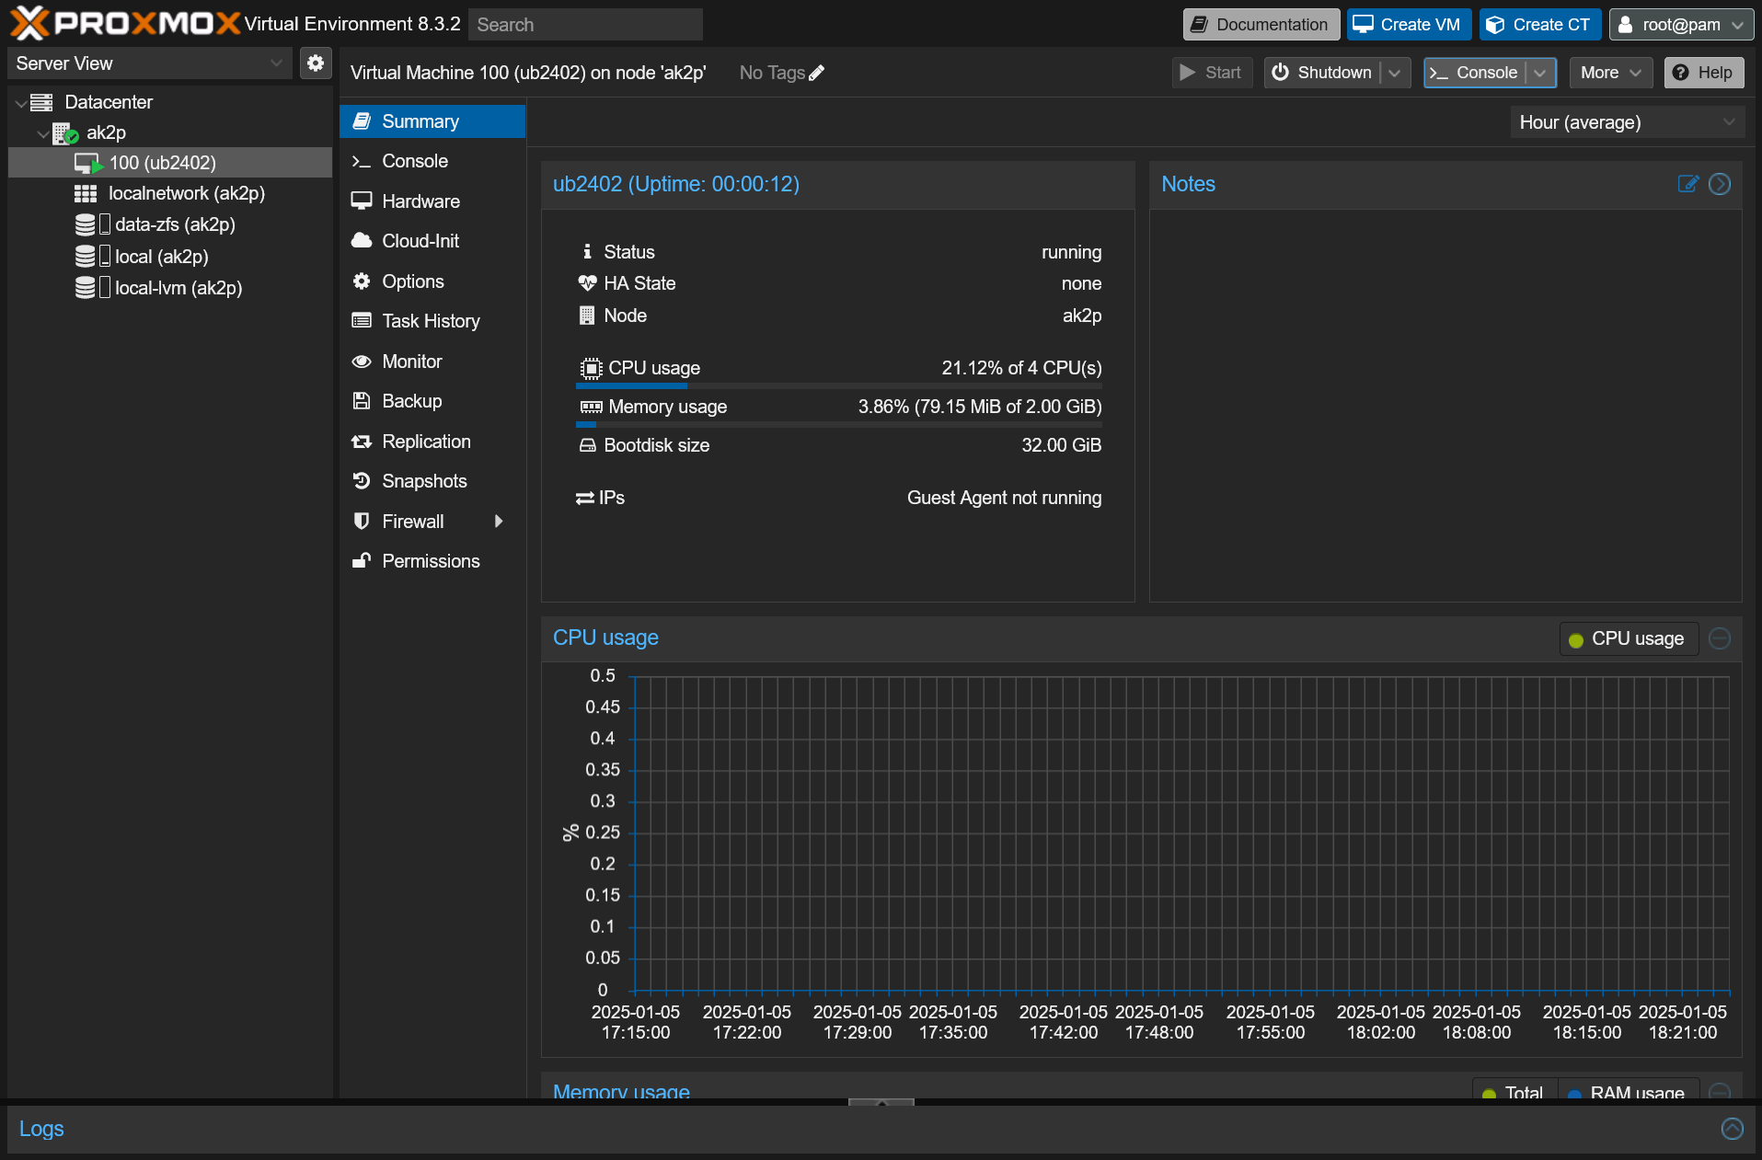
Task: Open the Hardware tab
Action: click(x=432, y=201)
